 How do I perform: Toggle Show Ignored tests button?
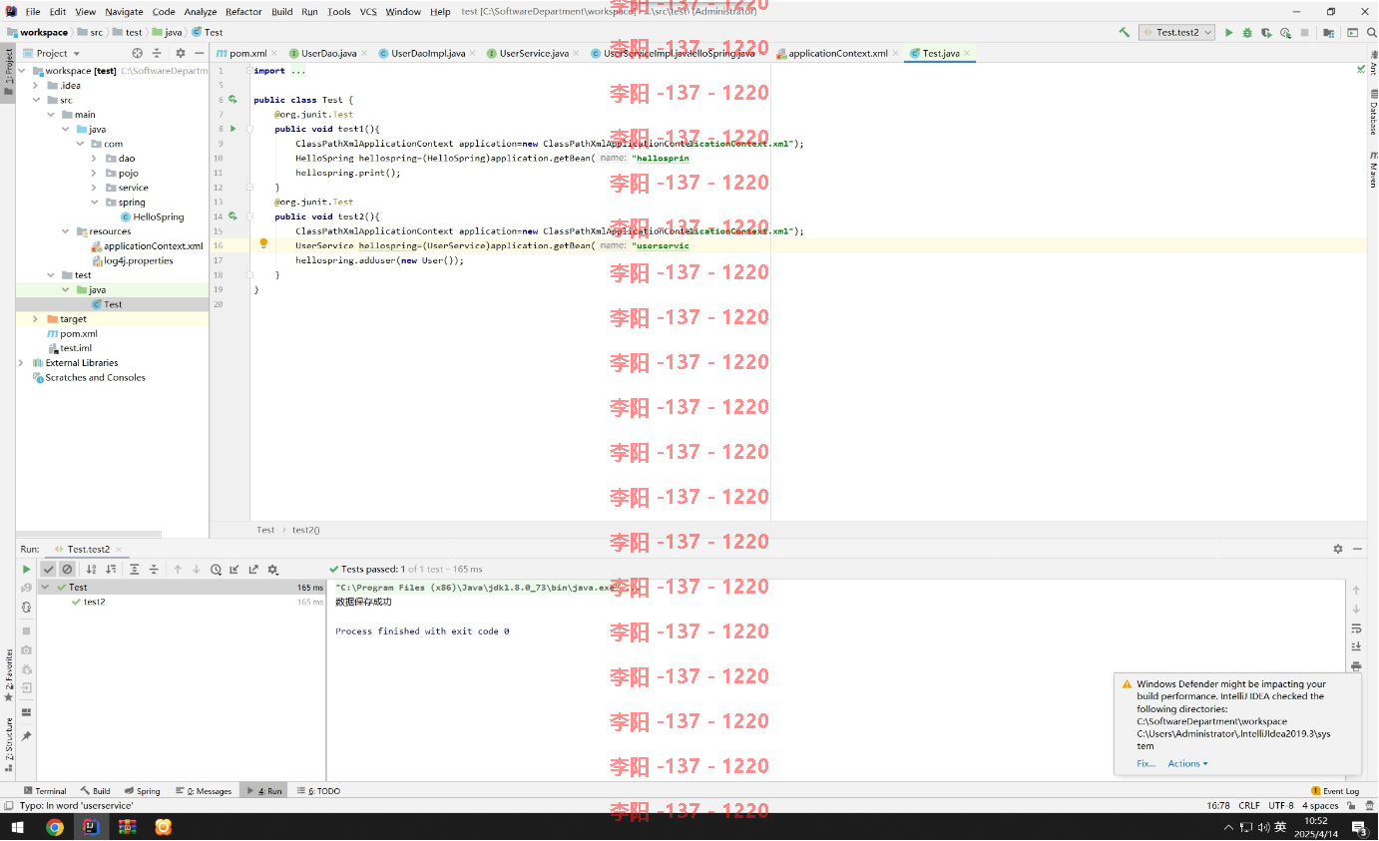point(67,569)
